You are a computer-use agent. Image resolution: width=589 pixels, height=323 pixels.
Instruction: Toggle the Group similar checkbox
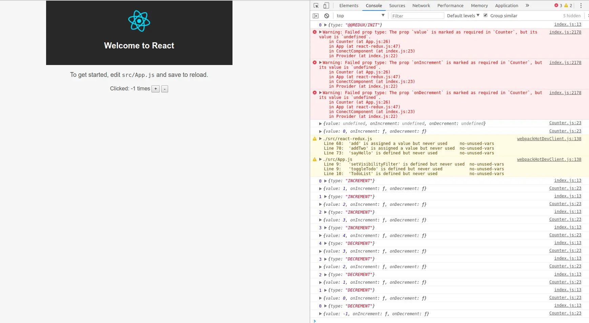[x=485, y=16]
